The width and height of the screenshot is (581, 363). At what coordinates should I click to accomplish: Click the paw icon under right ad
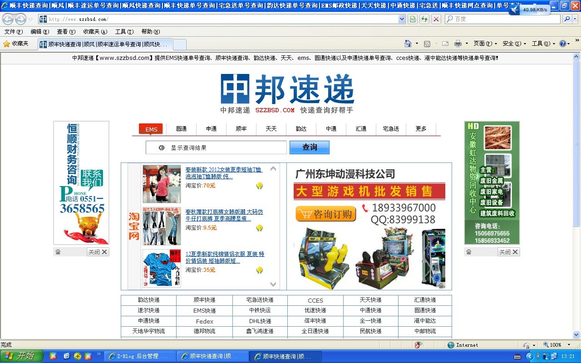[469, 252]
